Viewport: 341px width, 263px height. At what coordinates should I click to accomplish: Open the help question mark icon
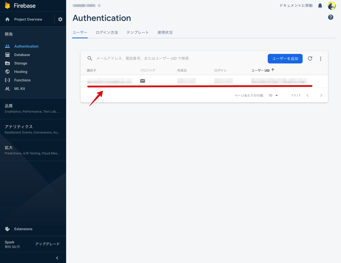tap(331, 17)
